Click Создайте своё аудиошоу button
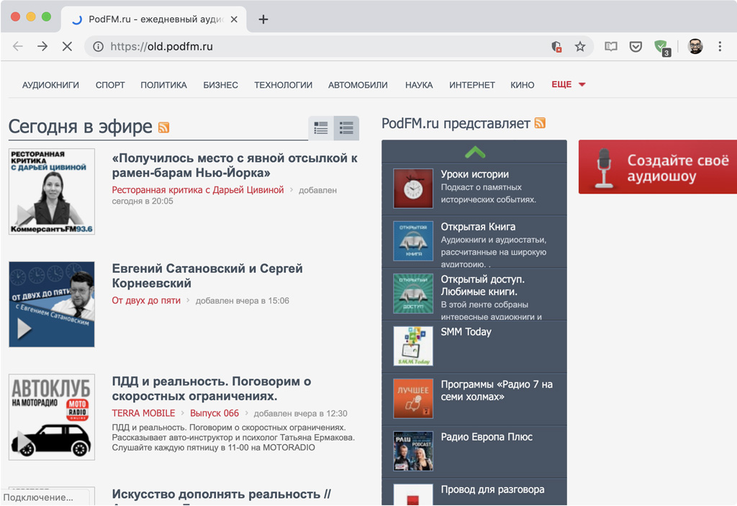Screen dimensions: 737x506 coord(658,167)
